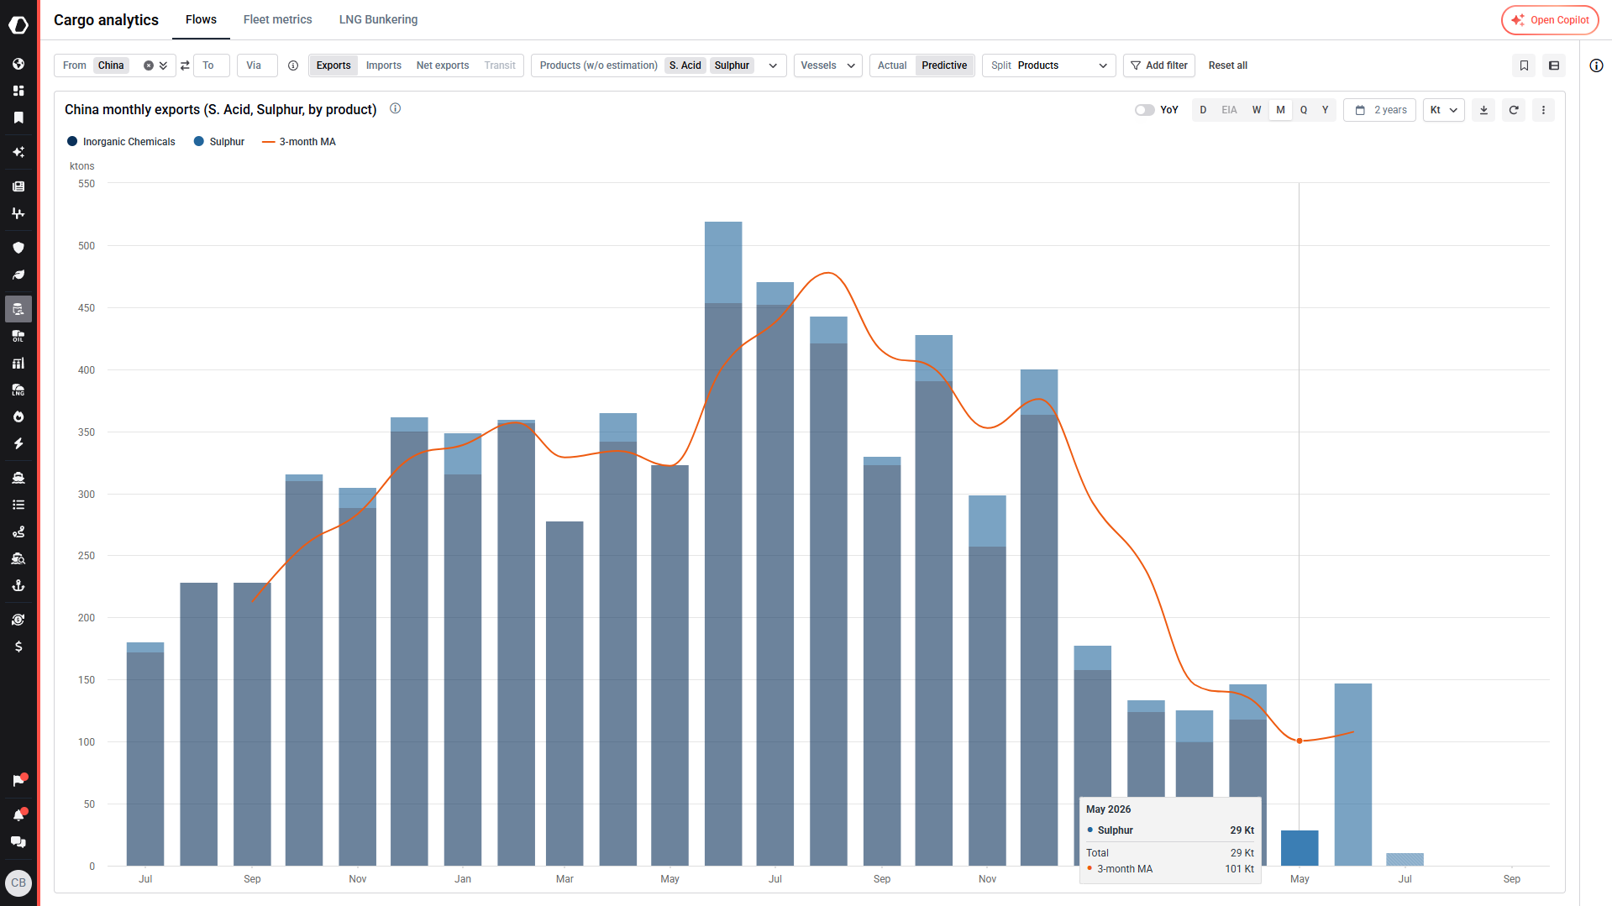Select Net exports flow type
Screen dimensions: 1612x906
pyautogui.click(x=443, y=65)
